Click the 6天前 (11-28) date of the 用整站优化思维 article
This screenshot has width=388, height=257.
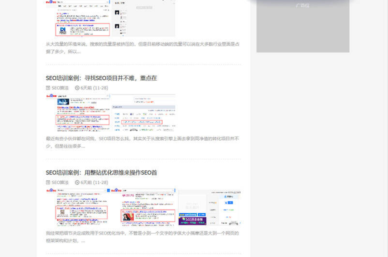[x=94, y=182]
